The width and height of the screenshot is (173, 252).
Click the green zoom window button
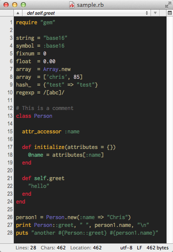pos(23,5)
